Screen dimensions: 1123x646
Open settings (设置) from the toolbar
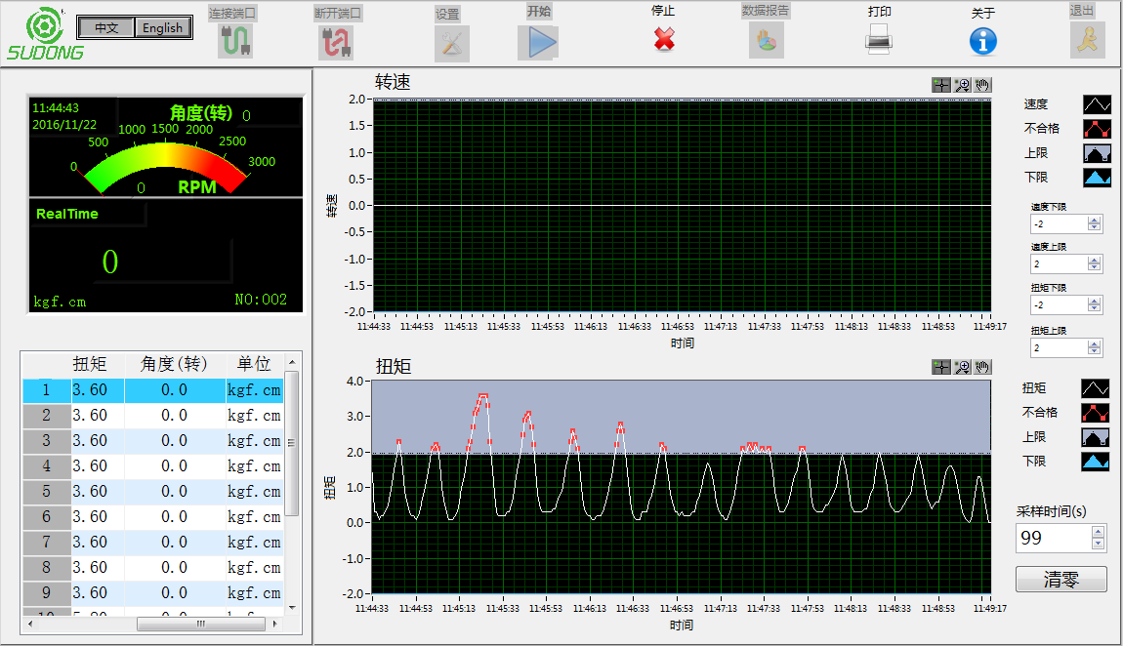click(x=450, y=43)
